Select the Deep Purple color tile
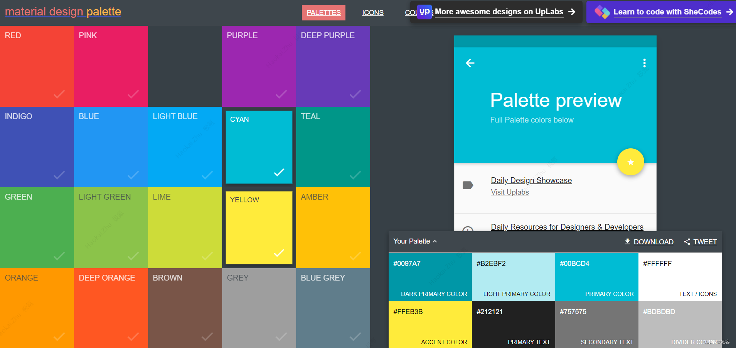736x348 pixels. tap(333, 66)
